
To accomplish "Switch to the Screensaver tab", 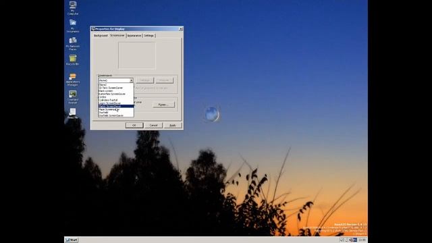I will coord(117,35).
